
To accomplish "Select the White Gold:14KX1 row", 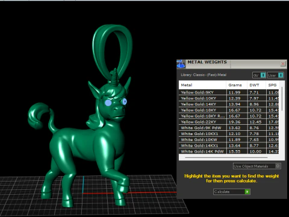I will [229, 145].
